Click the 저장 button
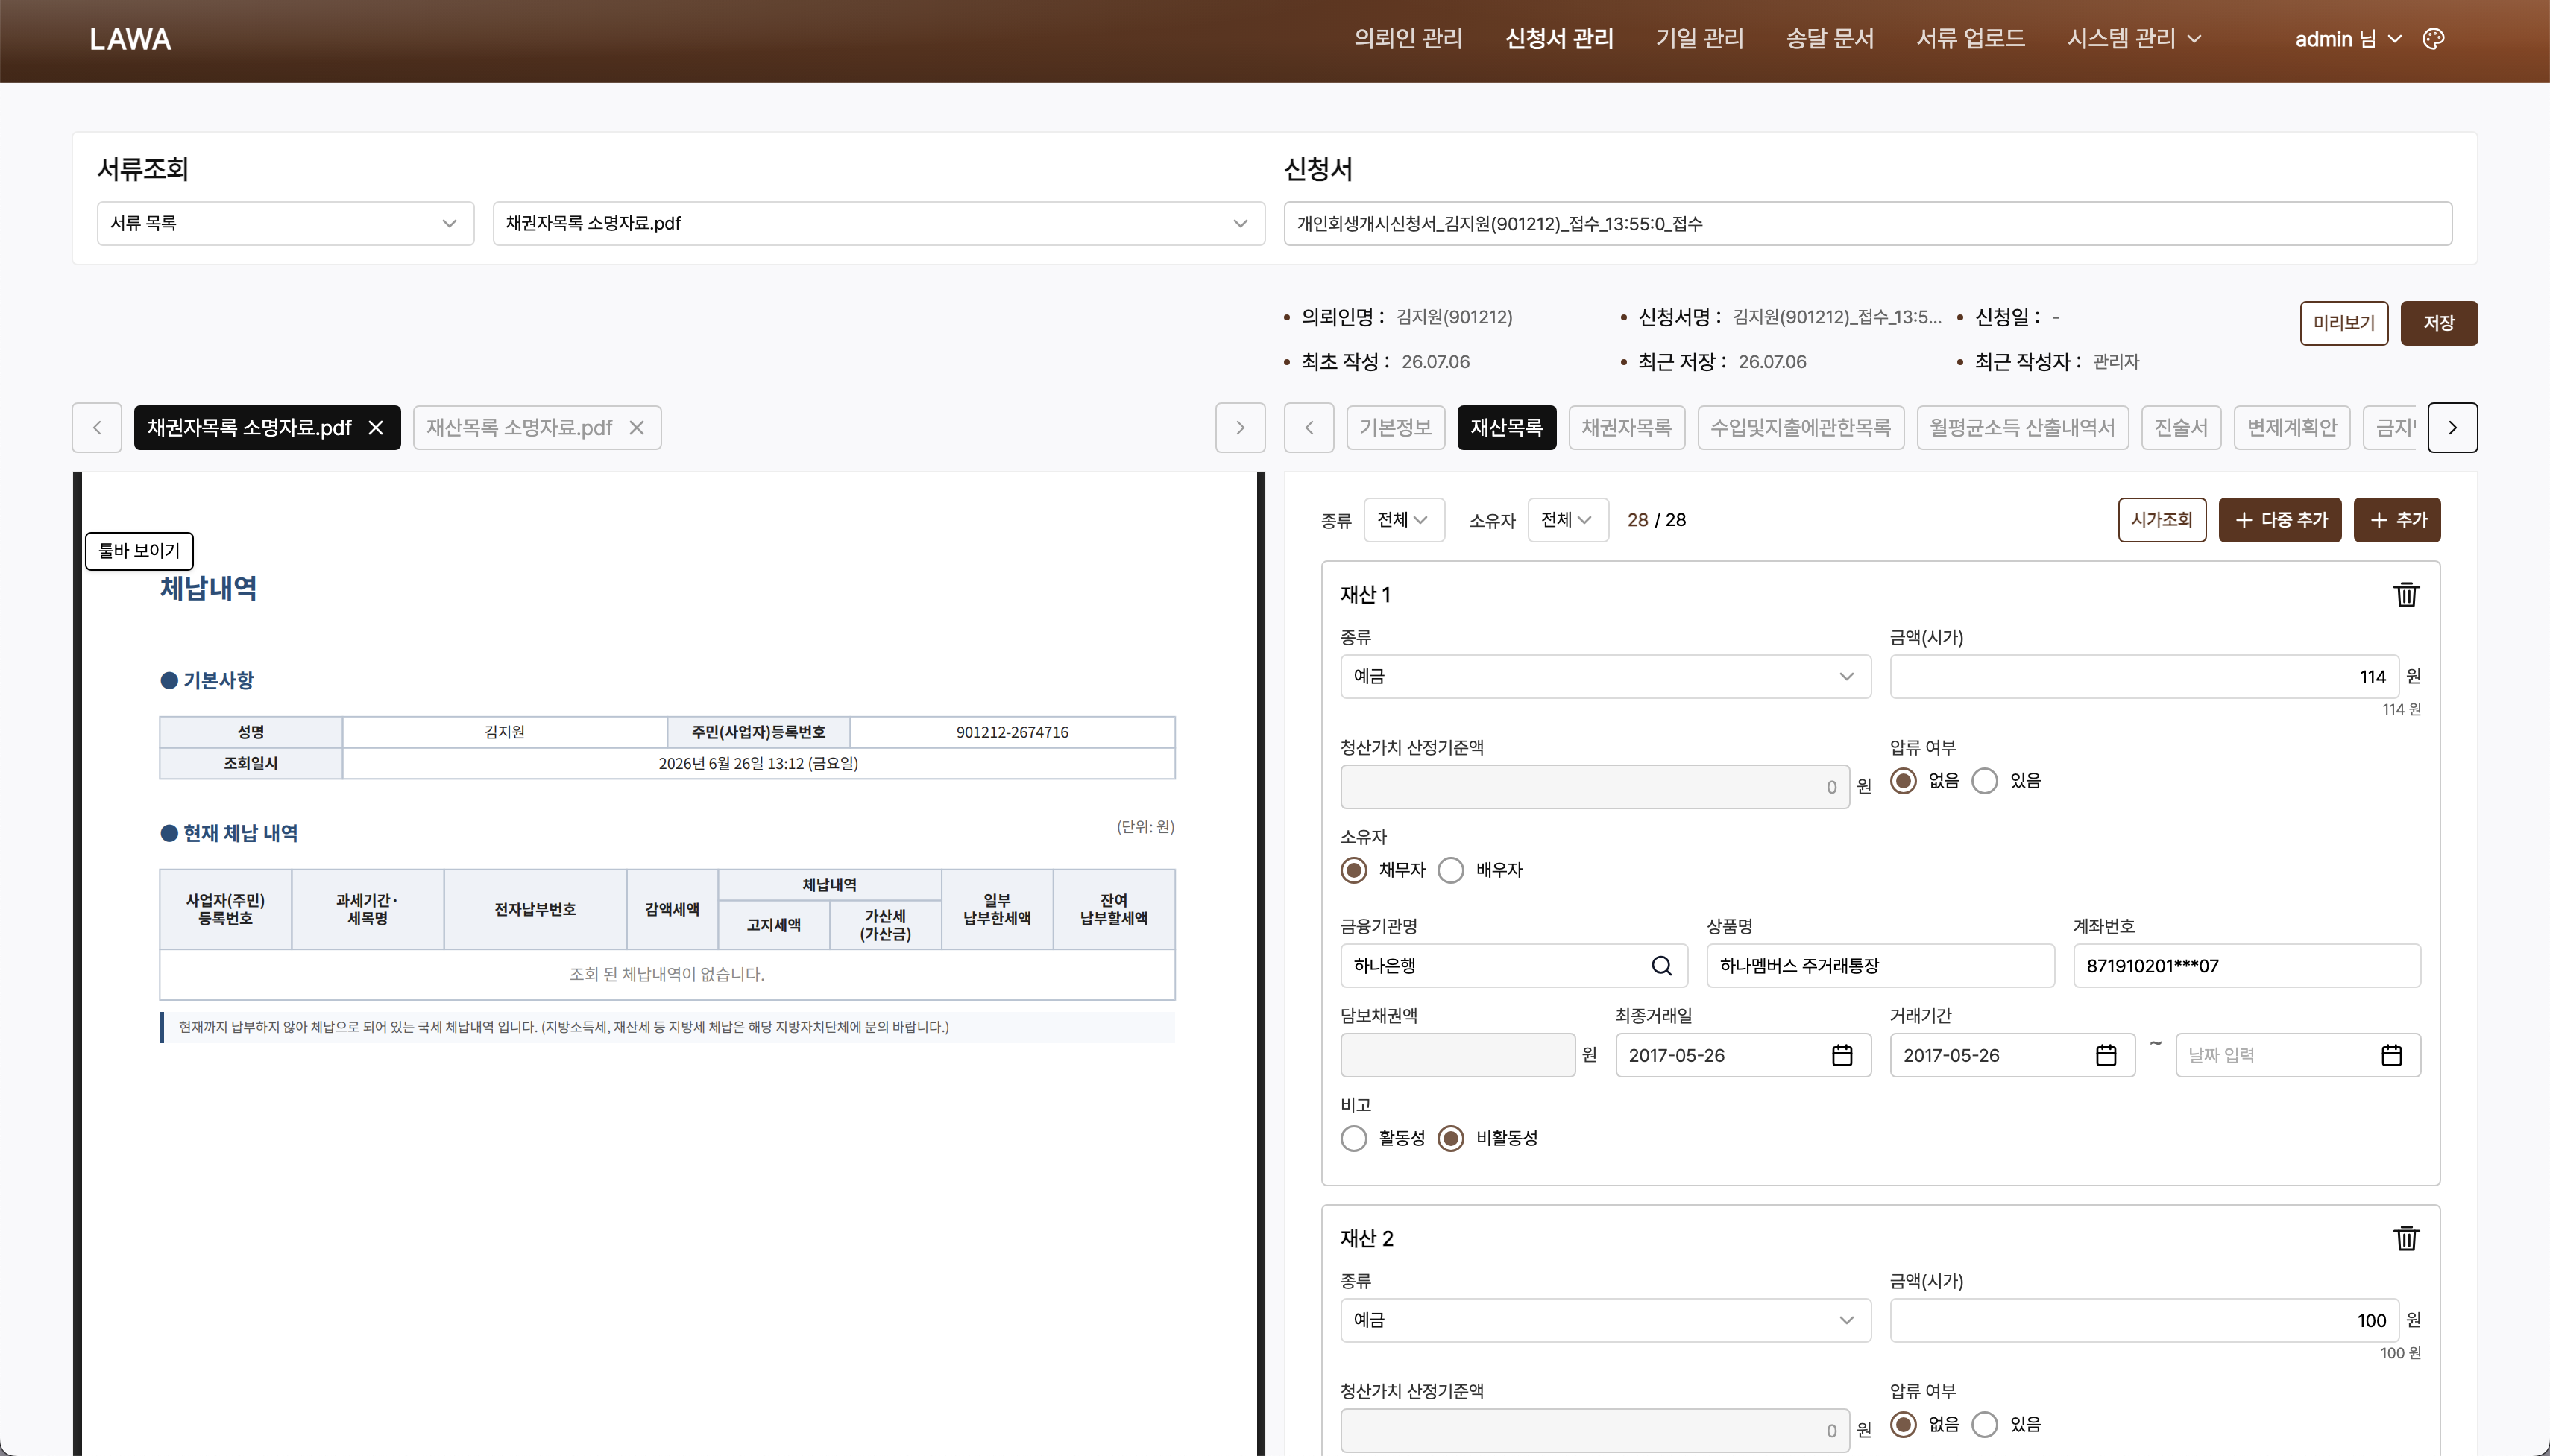This screenshot has height=1456, width=2550. click(2438, 323)
